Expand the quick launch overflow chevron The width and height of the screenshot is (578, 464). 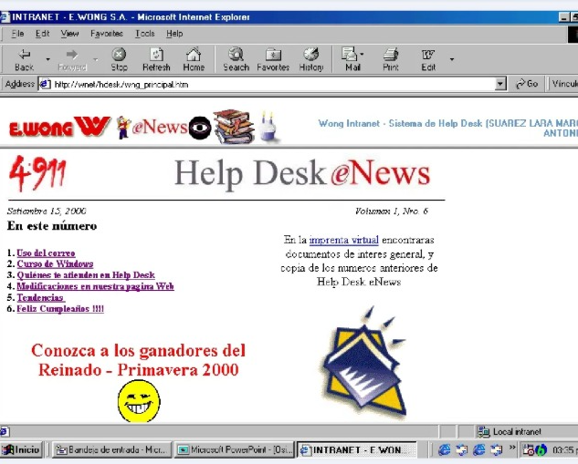pyautogui.click(x=512, y=448)
